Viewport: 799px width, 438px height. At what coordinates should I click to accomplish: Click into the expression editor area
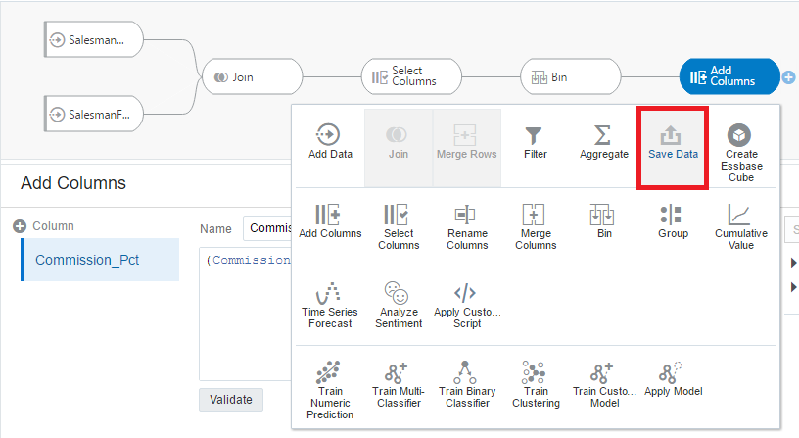[246, 314]
